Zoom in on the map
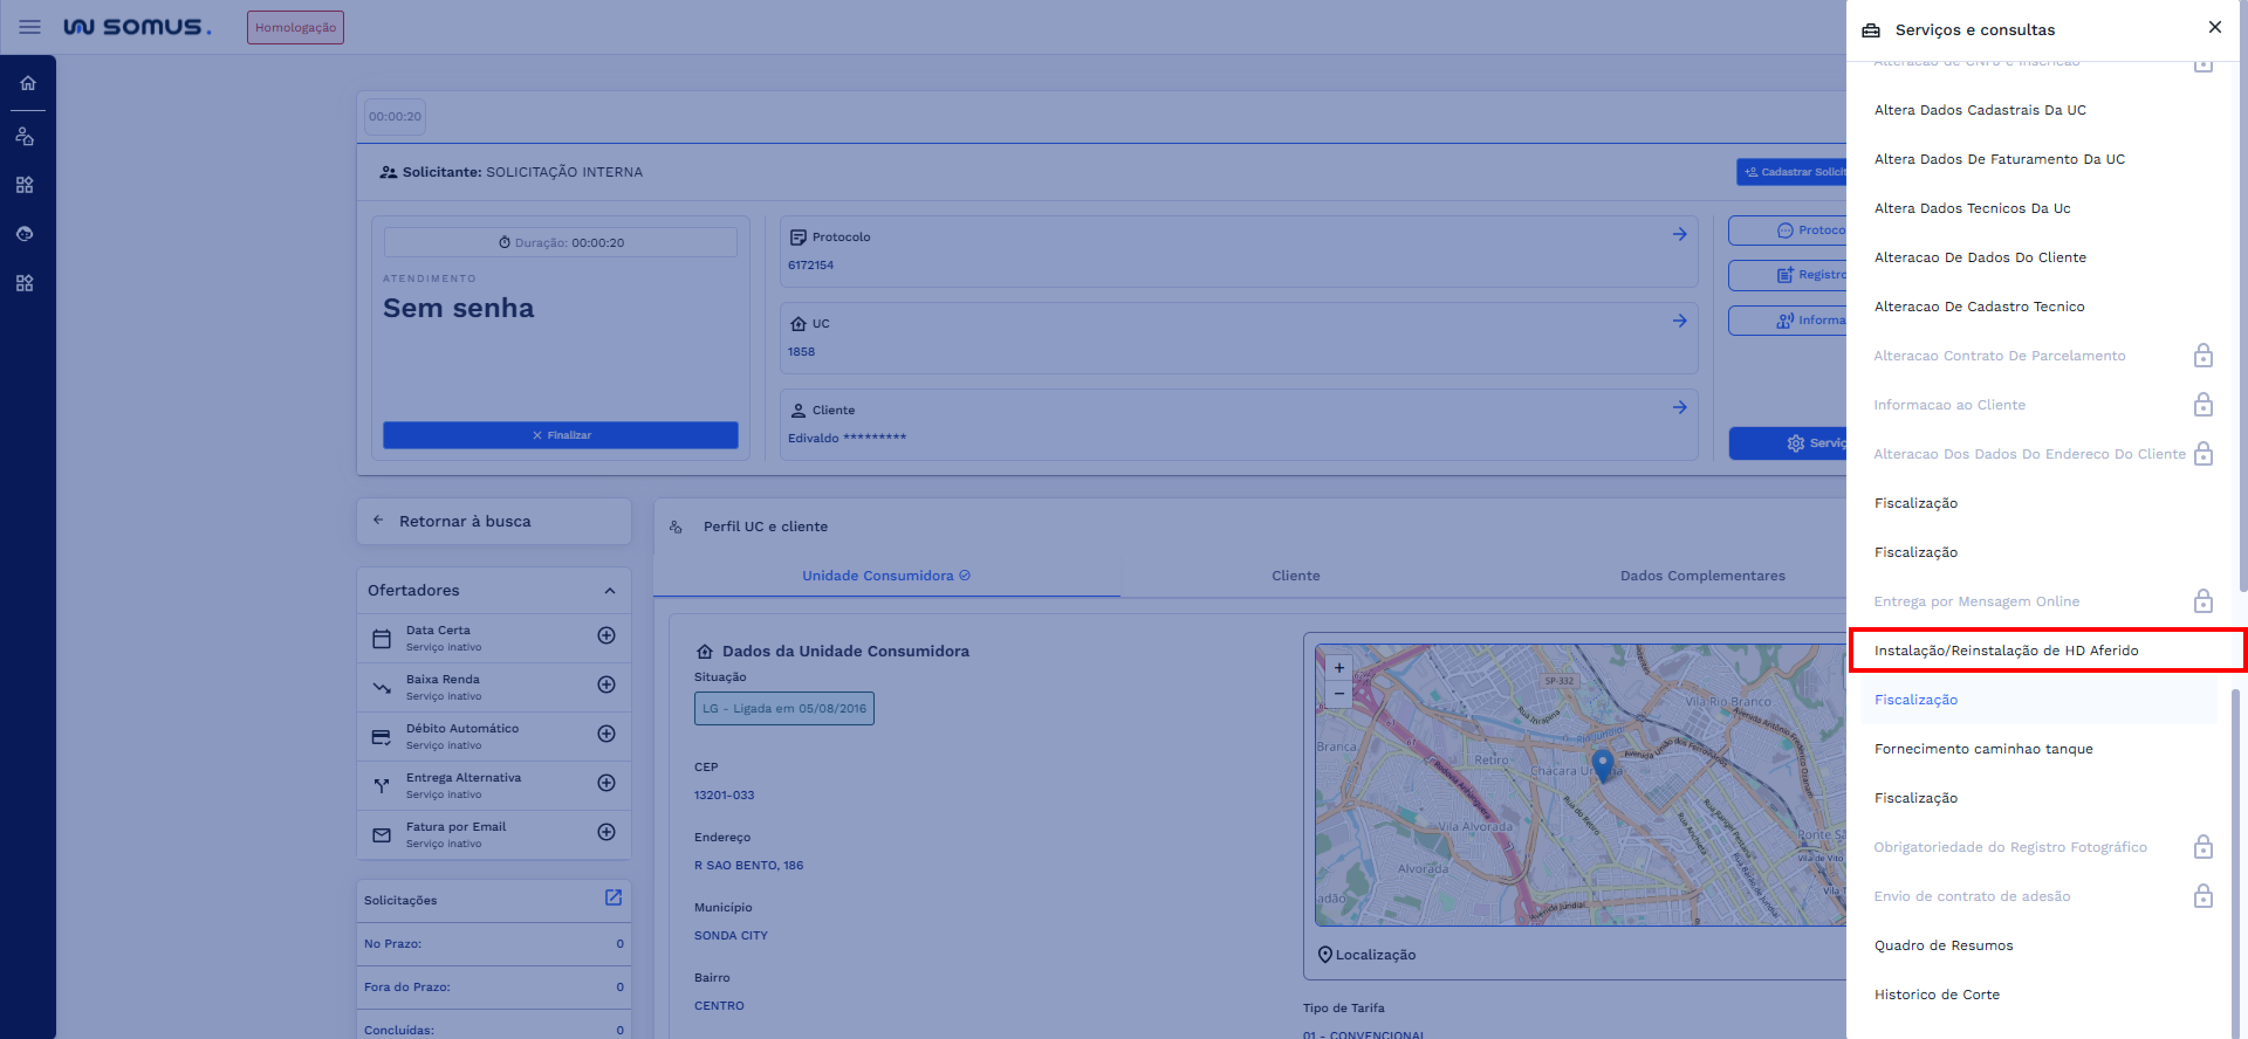 pyautogui.click(x=1339, y=668)
